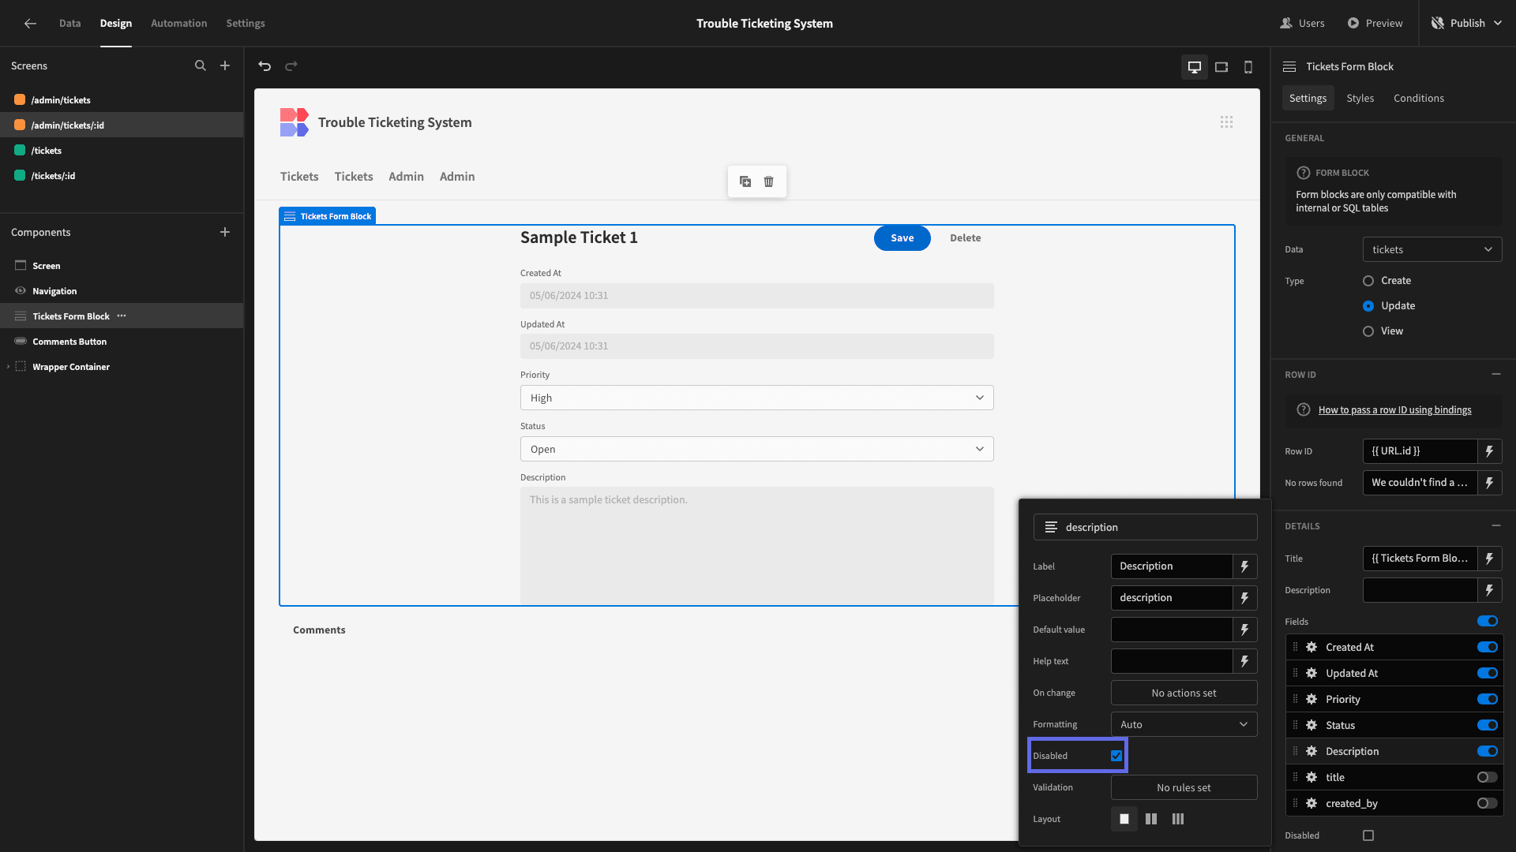
Task: Switch to tablet preview icon
Action: (x=1221, y=67)
